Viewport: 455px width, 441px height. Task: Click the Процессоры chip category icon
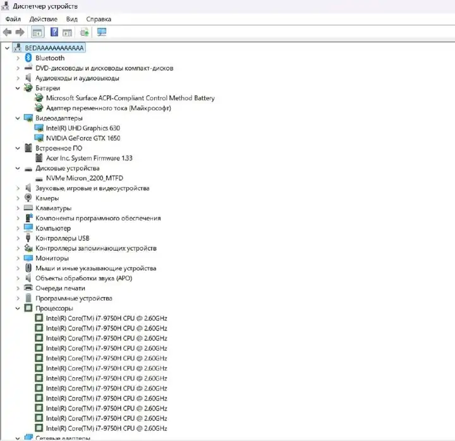tap(28, 308)
